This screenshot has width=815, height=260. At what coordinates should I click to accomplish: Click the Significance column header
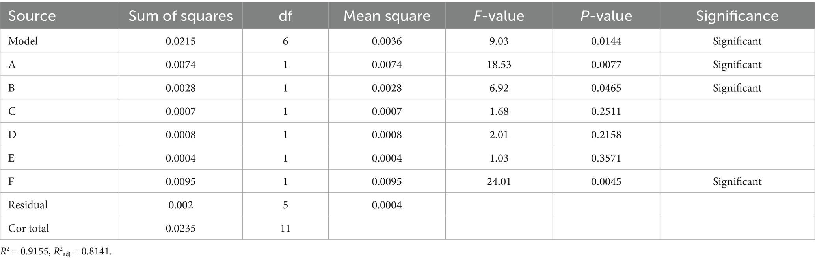point(737,16)
